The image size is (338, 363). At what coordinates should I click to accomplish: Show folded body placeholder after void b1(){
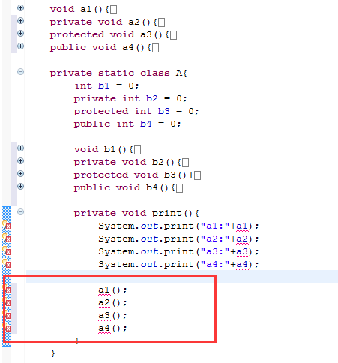(138, 150)
